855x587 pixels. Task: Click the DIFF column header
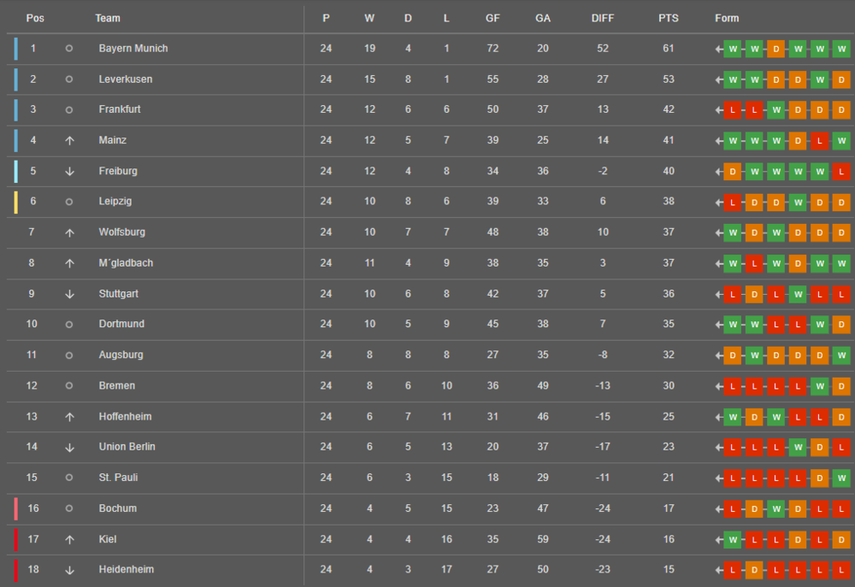pyautogui.click(x=603, y=18)
